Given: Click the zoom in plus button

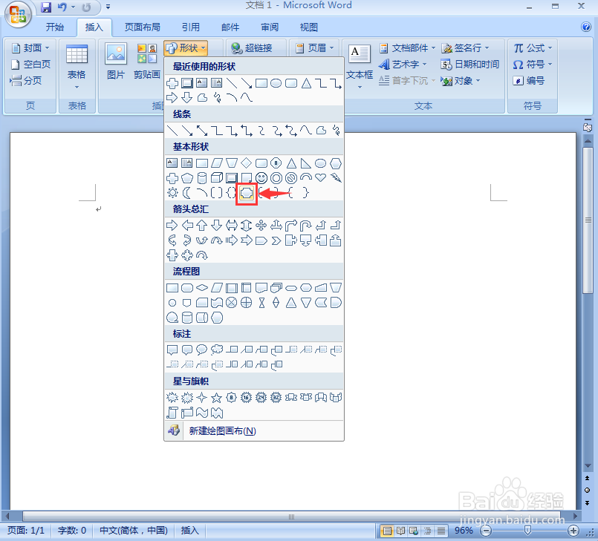Looking at the screenshot, I should (573, 531).
